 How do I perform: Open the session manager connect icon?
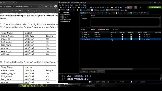(x=61, y=7)
